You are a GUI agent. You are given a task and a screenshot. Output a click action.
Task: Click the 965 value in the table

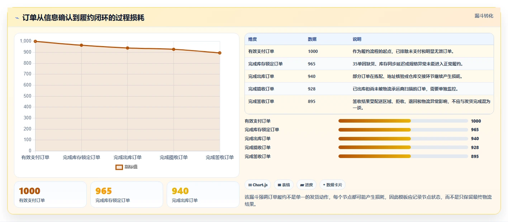312,64
